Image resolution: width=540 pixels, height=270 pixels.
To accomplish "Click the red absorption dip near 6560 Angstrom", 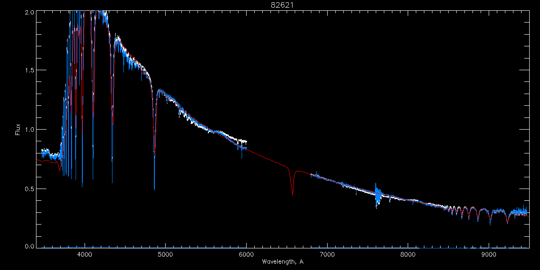I will pos(292,182).
